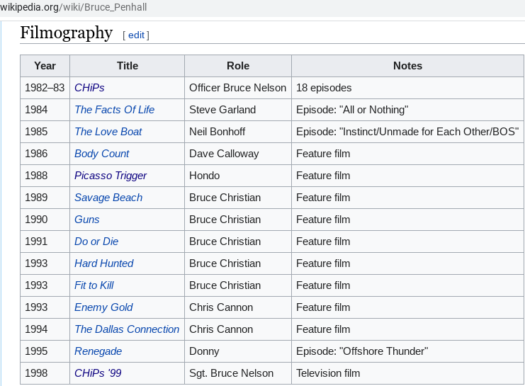525x386 pixels.
Task: Follow the Fit to Kill link
Action: 94,285
